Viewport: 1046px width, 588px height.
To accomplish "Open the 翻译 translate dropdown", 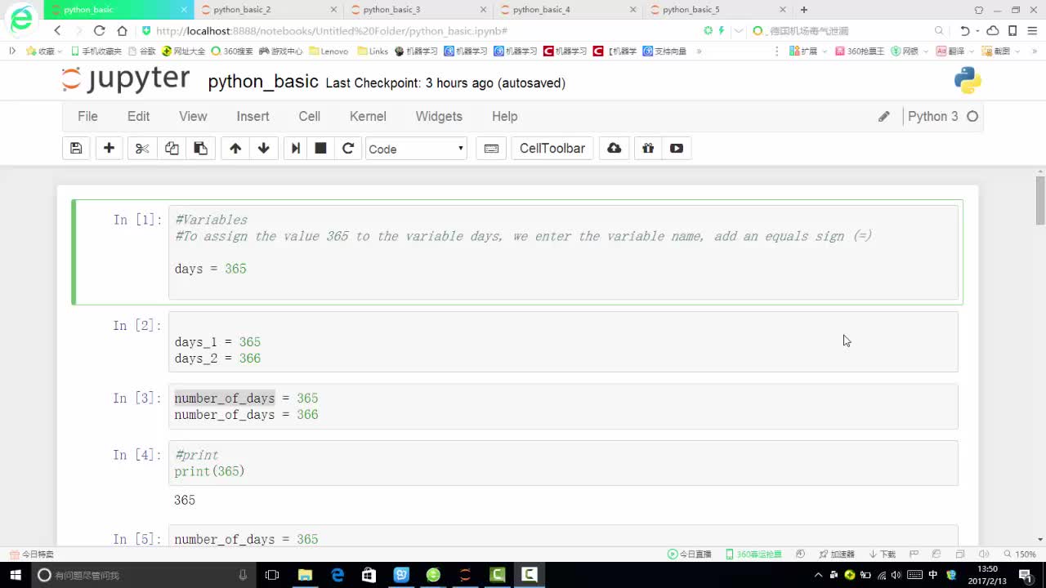I will click(x=954, y=51).
